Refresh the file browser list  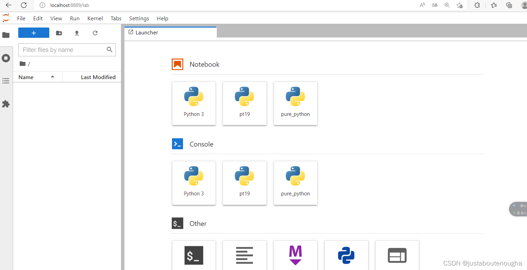(x=95, y=33)
